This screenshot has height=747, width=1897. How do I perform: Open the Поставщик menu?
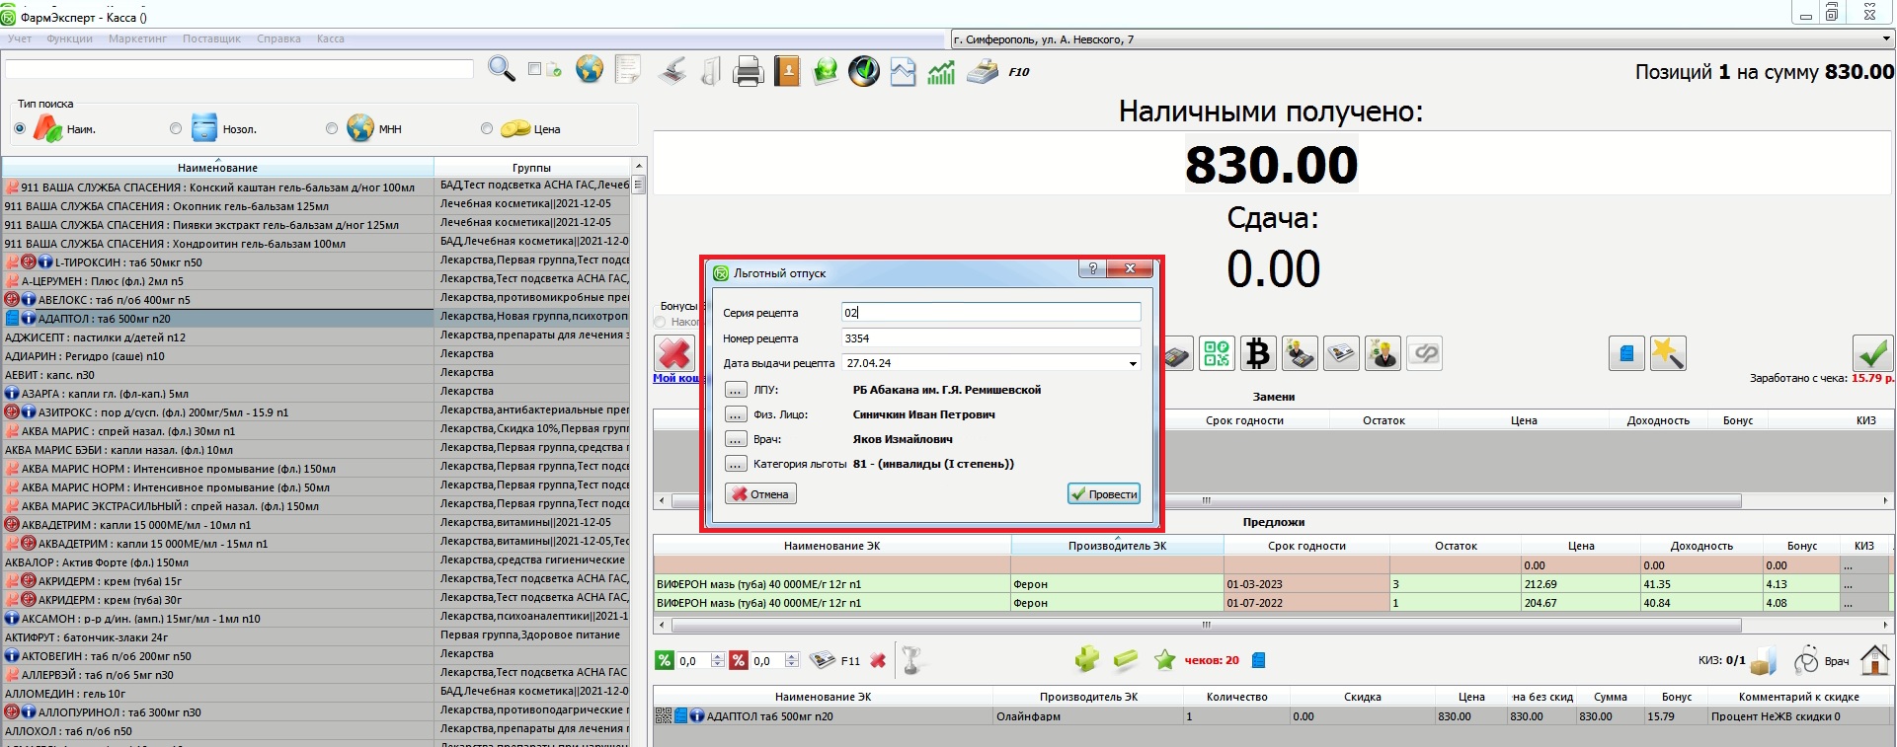coord(211,39)
